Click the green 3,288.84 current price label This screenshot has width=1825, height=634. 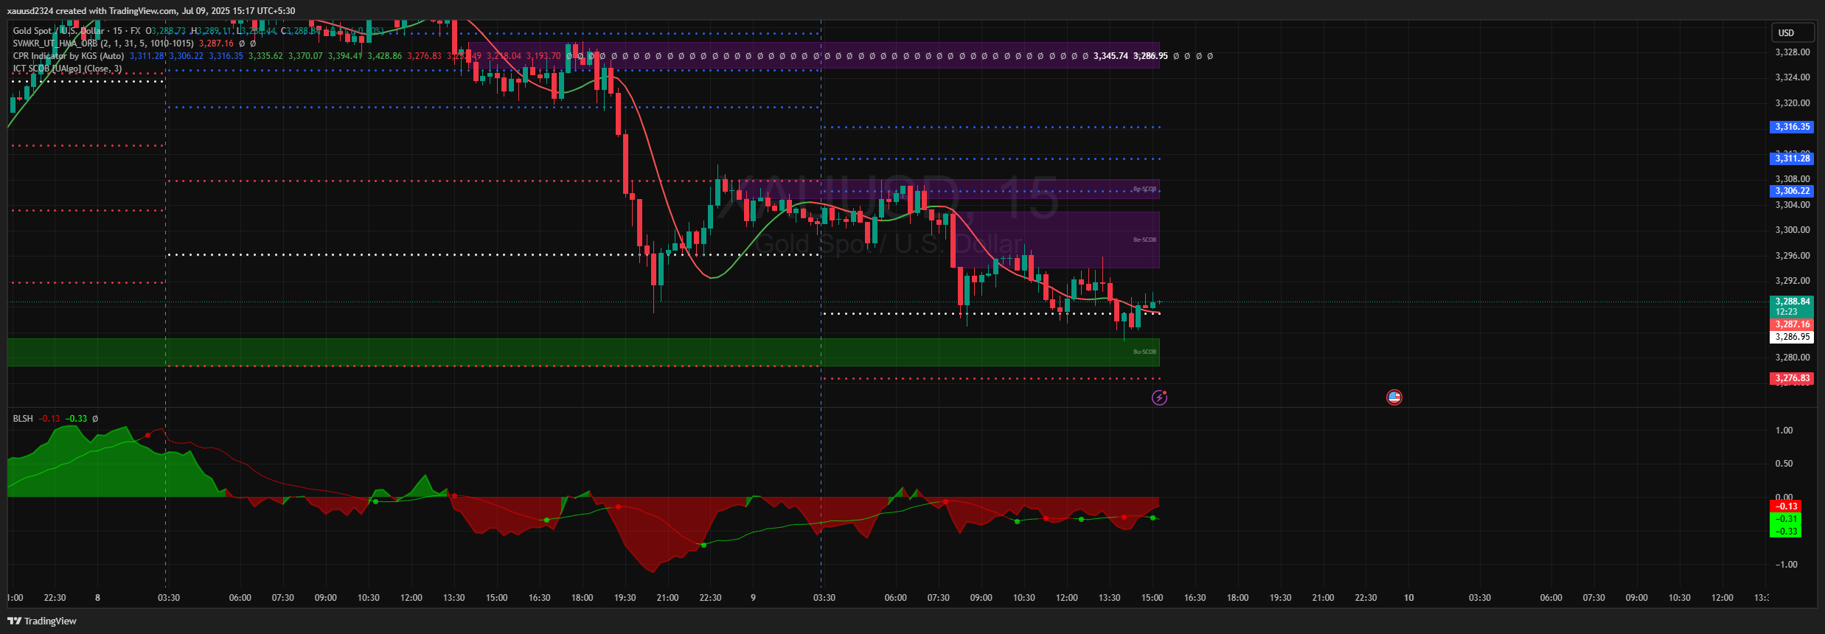click(x=1792, y=302)
